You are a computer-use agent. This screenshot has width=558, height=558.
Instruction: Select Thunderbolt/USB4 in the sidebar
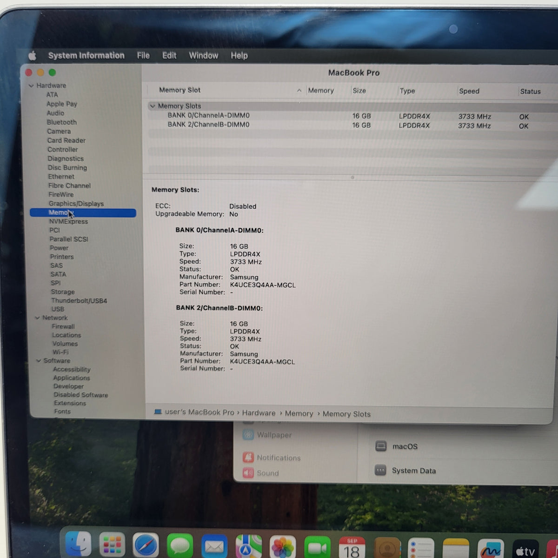pyautogui.click(x=79, y=301)
